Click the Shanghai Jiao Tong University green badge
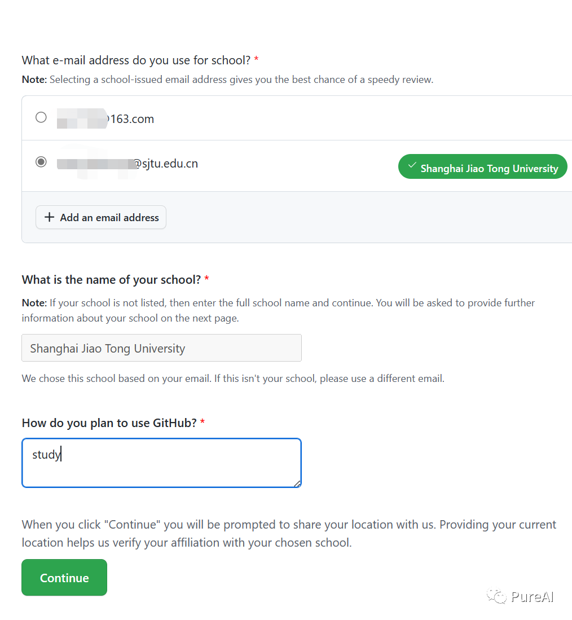 (482, 166)
